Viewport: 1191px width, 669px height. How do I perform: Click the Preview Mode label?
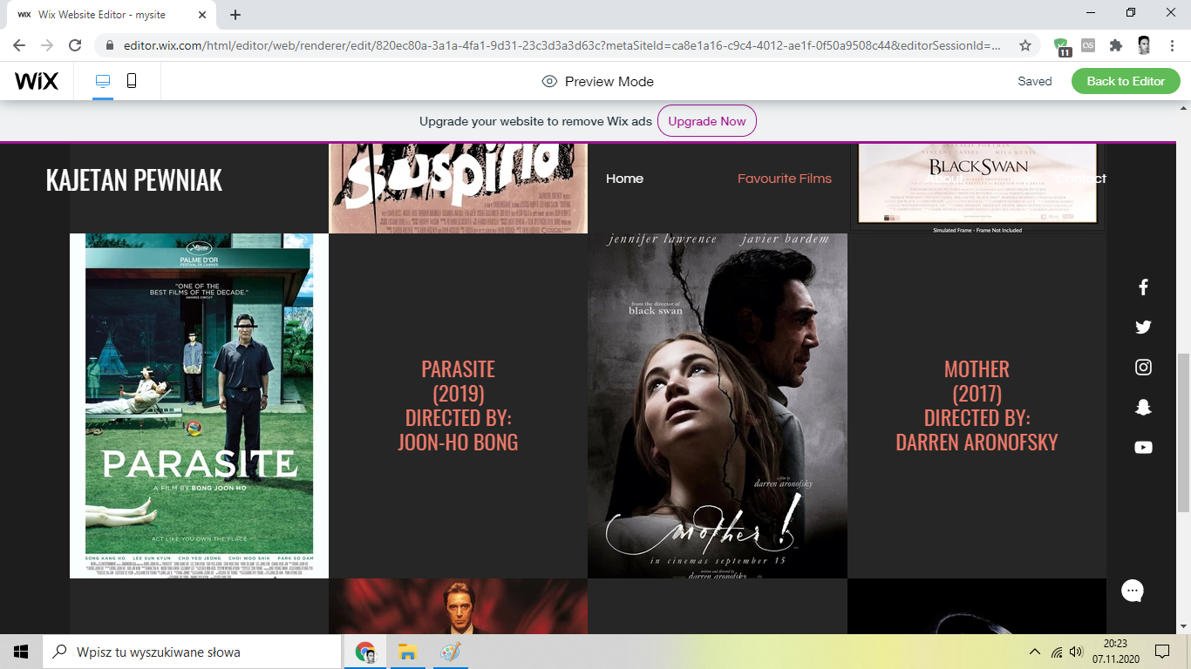pyautogui.click(x=609, y=81)
